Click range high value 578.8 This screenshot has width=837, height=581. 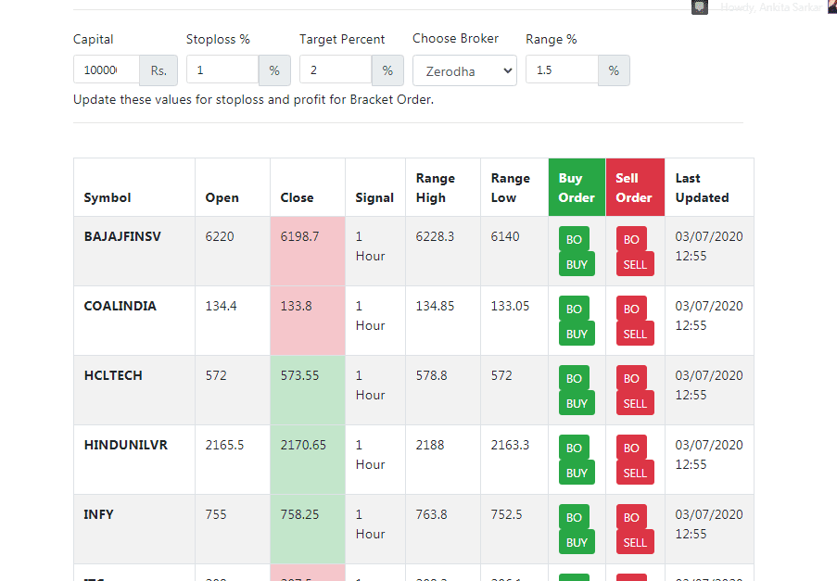(x=431, y=375)
